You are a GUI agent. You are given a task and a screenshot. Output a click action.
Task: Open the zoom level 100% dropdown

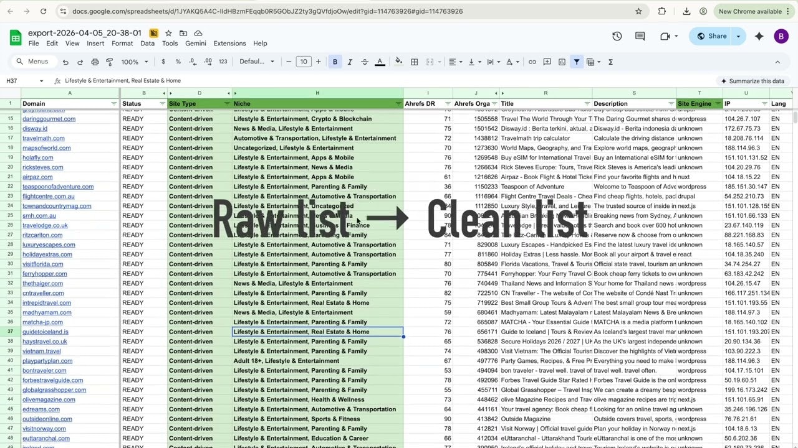pos(135,62)
